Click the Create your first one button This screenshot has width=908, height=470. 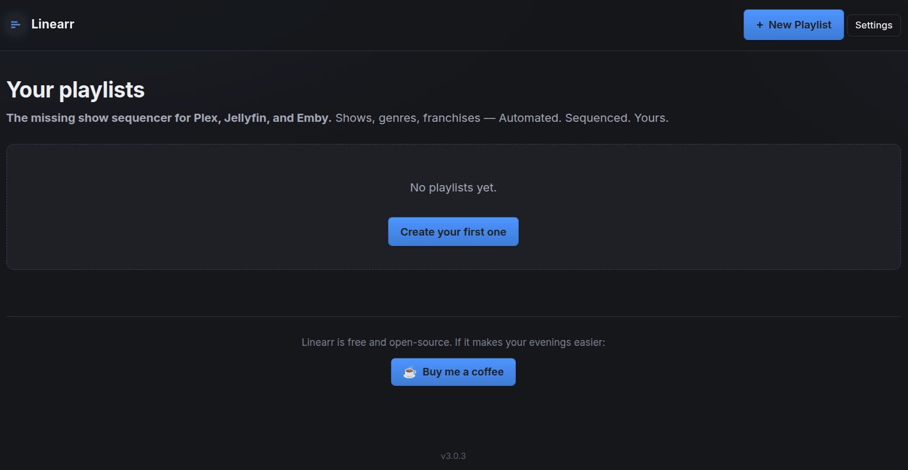(453, 232)
